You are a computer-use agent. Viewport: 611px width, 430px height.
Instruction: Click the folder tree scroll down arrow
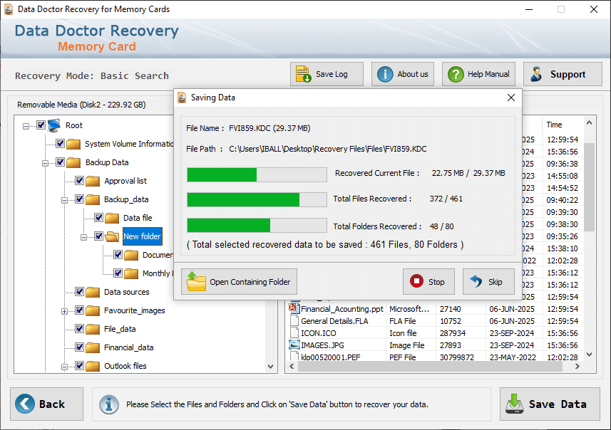coord(270,367)
